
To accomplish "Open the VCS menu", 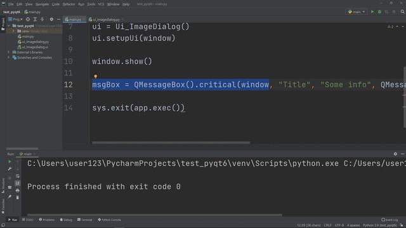I will pos(101,4).
